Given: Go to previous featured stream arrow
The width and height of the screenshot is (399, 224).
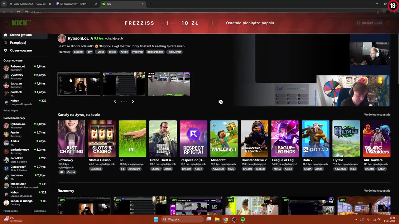Looking at the screenshot, I should 115,101.
